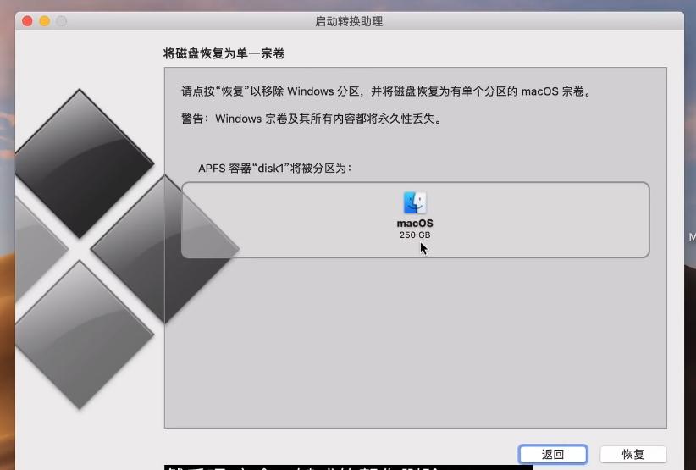696x470 pixels.
Task: Close the Boot Camp Assistant window
Action: (x=28, y=21)
